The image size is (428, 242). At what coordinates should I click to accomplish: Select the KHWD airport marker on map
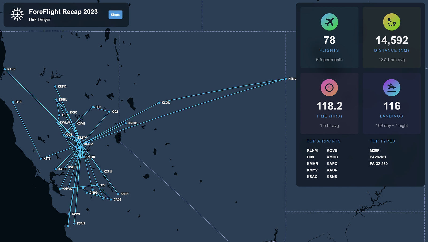coord(60,189)
